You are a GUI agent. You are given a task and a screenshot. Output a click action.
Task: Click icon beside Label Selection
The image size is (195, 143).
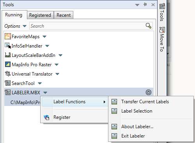pos(114,111)
